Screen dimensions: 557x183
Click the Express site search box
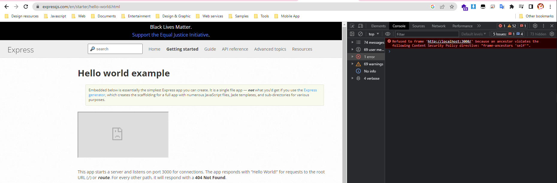pos(115,49)
